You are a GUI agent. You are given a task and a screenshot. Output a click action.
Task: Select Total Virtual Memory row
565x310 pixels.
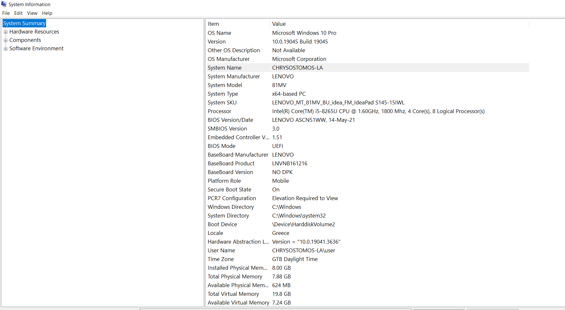click(x=367, y=294)
